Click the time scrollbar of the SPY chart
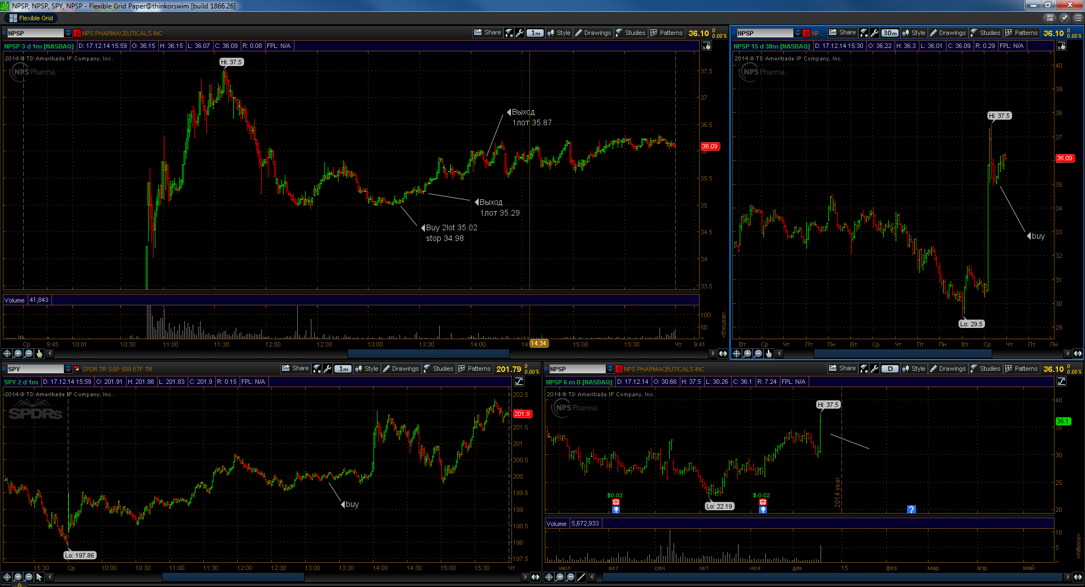The height and width of the screenshot is (587, 1085). coord(233,577)
